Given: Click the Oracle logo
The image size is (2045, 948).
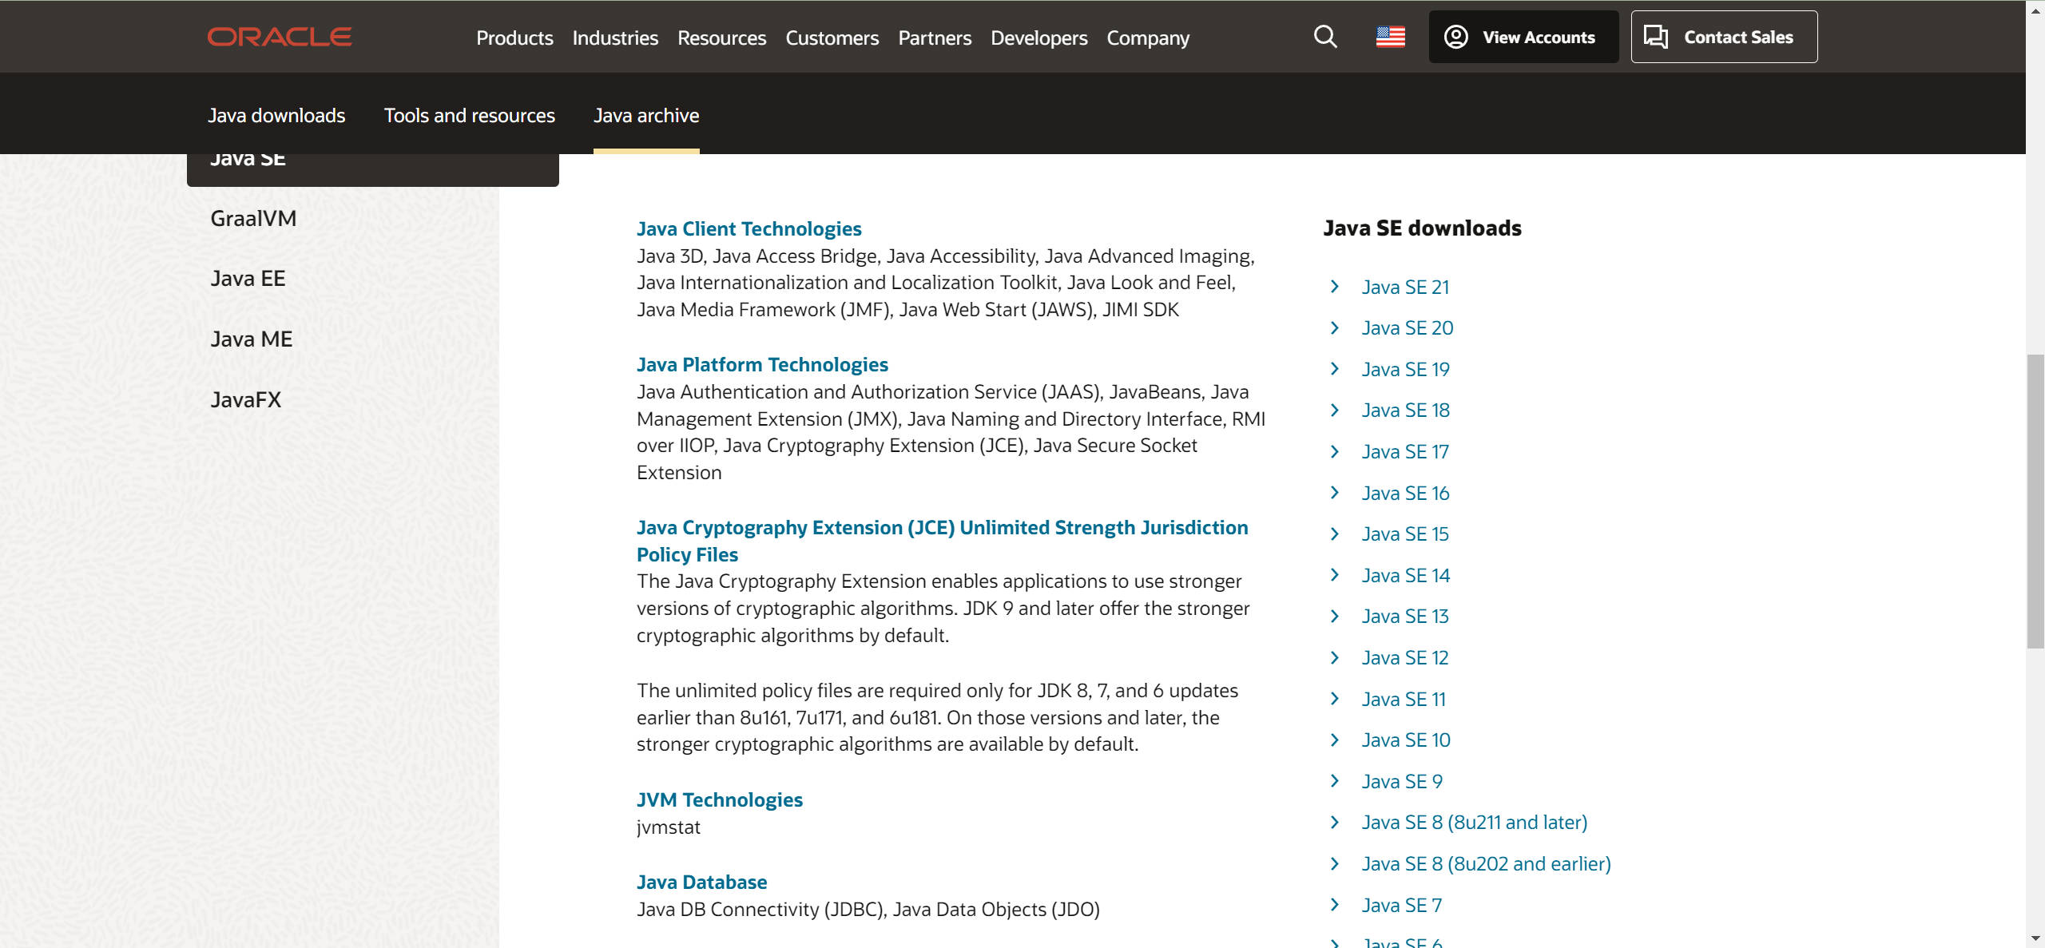Looking at the screenshot, I should [279, 37].
